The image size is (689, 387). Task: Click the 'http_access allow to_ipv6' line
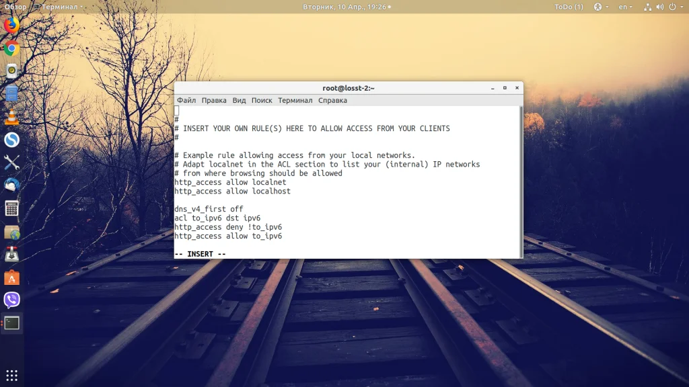(228, 236)
